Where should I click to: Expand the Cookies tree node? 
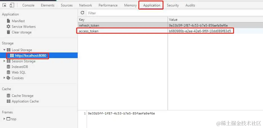coord(5,78)
